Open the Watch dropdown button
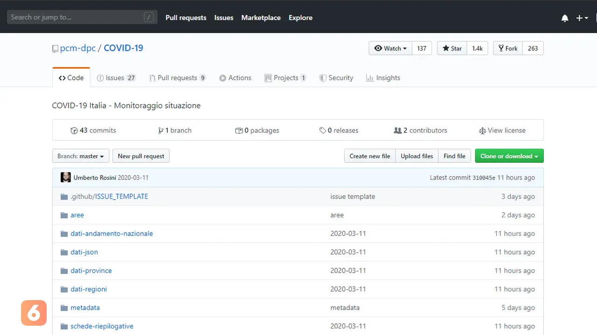This screenshot has height=335, width=597. tap(390, 48)
